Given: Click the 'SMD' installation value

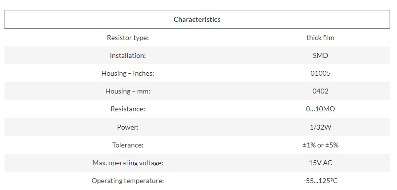Looking at the screenshot, I should coord(320,55).
